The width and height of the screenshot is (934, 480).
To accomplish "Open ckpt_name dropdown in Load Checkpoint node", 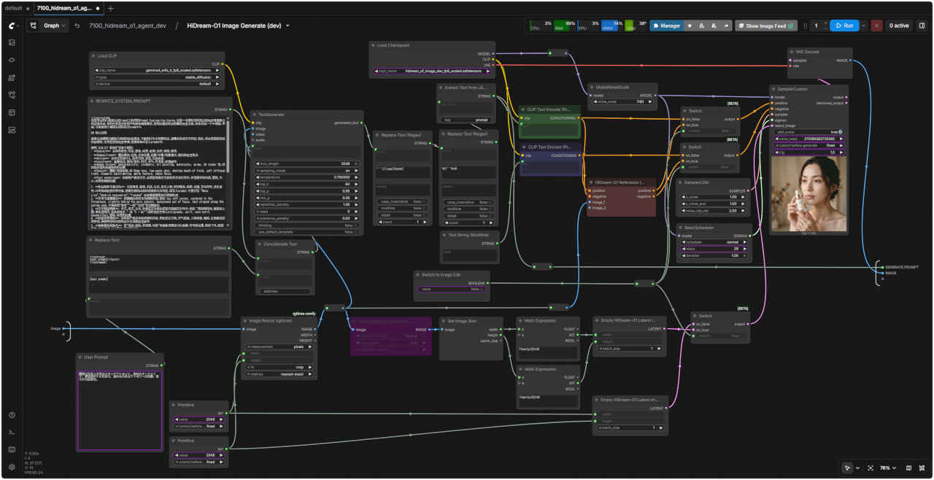I will click(x=432, y=71).
